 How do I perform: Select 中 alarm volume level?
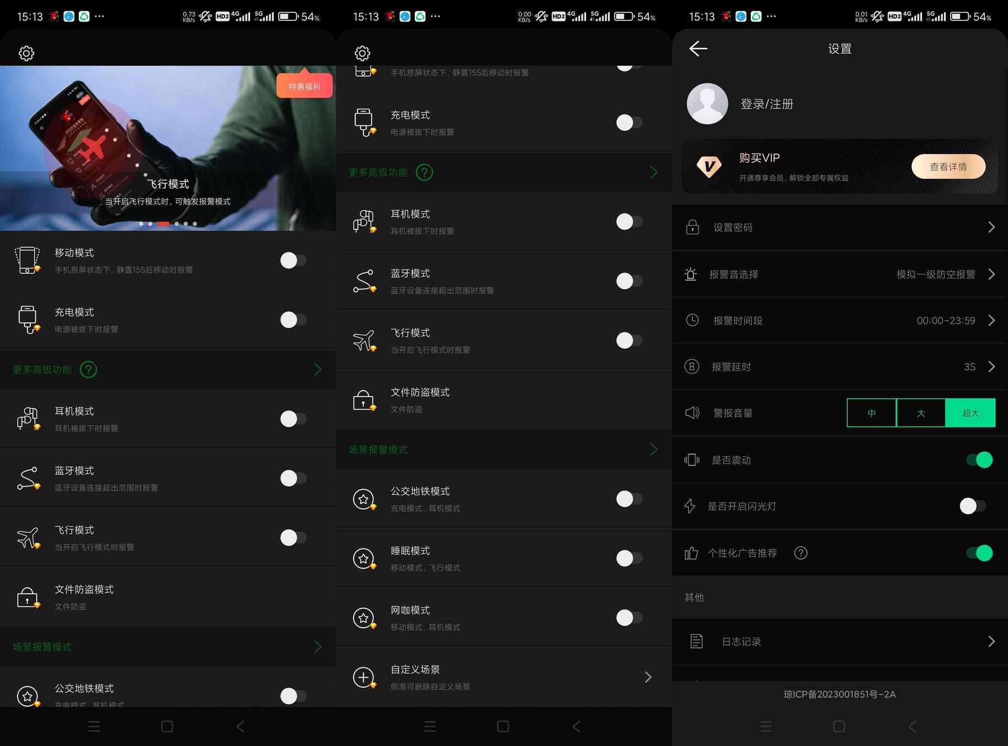[871, 413]
